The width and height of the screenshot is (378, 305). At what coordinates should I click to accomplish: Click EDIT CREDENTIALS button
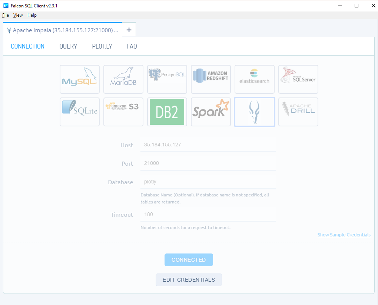click(x=189, y=280)
